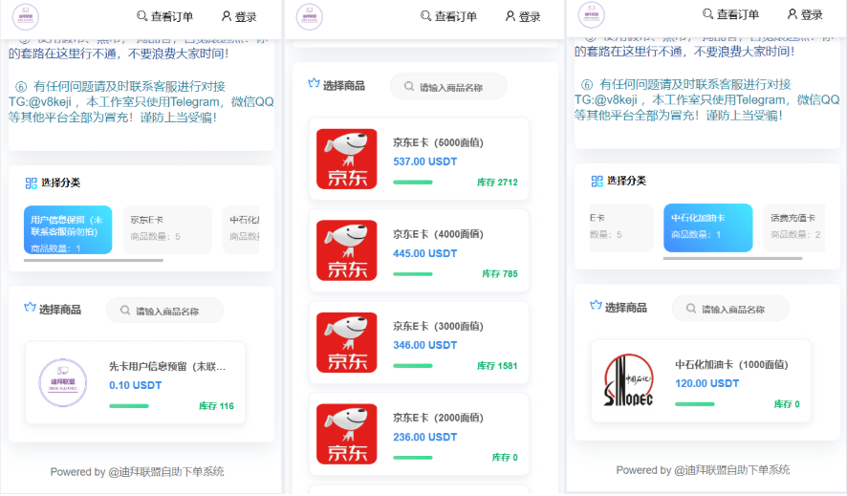The image size is (847, 496).
Task: Click the JD logo of the 5000面值 card
Action: coord(346,159)
